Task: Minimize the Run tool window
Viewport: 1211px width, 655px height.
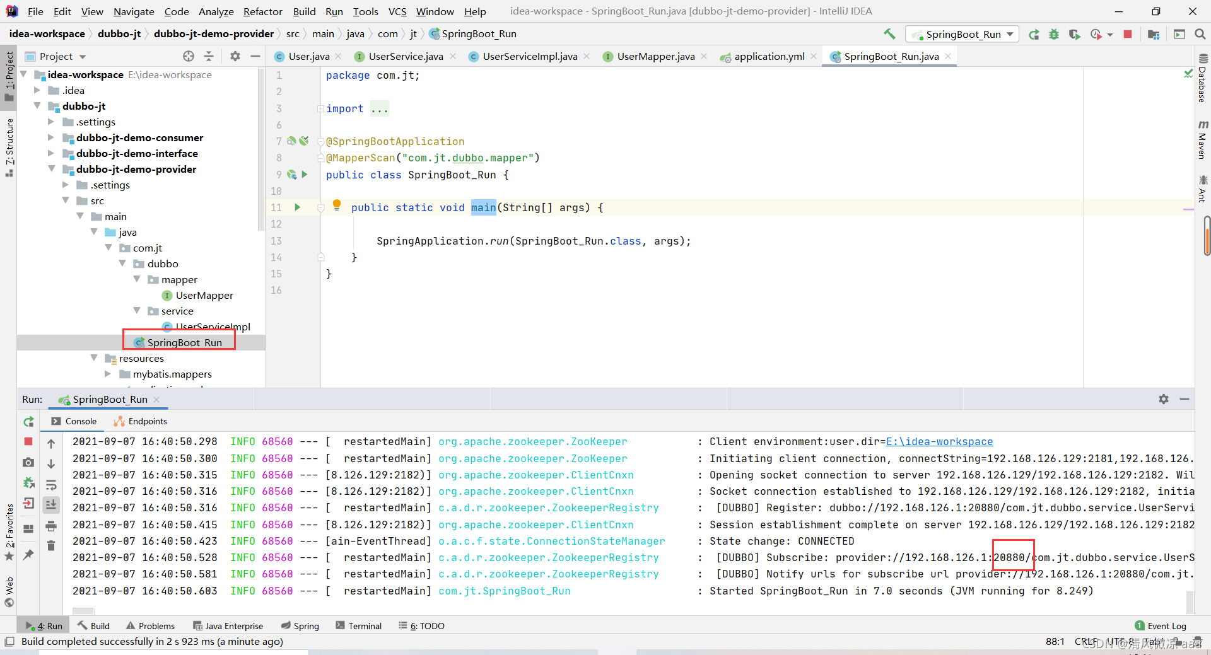Action: click(x=1185, y=399)
